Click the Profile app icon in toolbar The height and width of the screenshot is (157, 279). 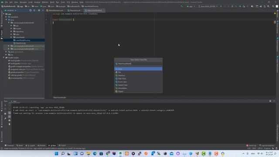(x=240, y=6)
